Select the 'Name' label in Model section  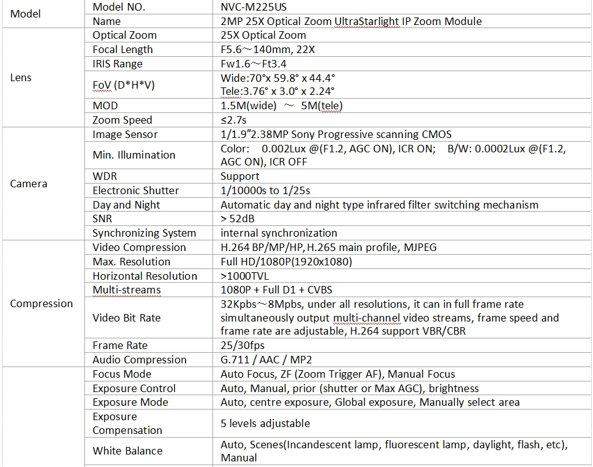click(x=107, y=21)
